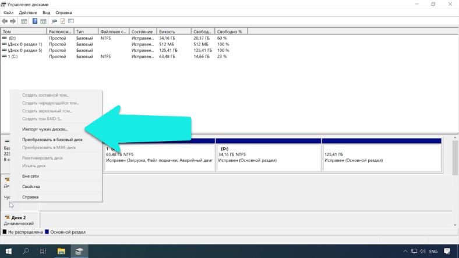Screen dimensions: 459x258
Task: Open taskbar search magnifier
Action: (x=26, y=251)
